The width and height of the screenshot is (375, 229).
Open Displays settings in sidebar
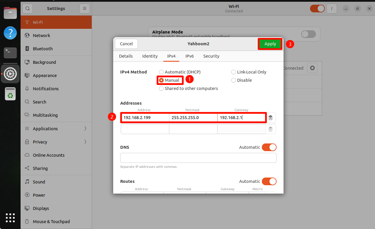coord(56,208)
